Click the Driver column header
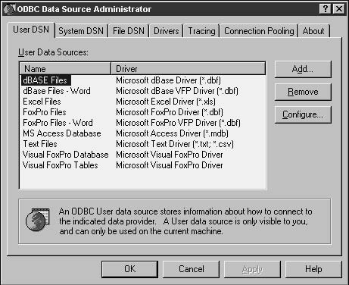349x285 pixels. (189, 69)
